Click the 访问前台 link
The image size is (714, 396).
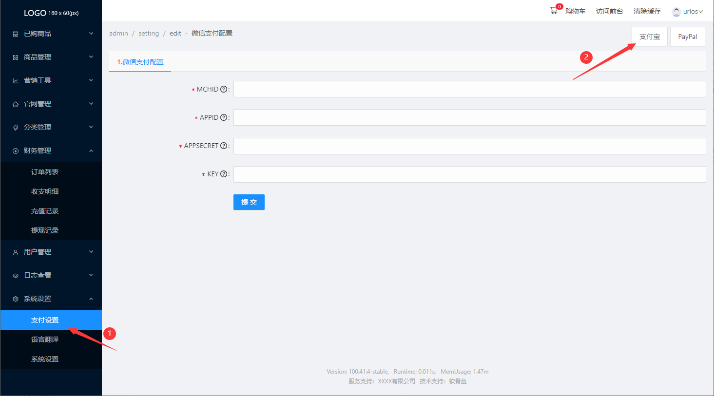610,11
